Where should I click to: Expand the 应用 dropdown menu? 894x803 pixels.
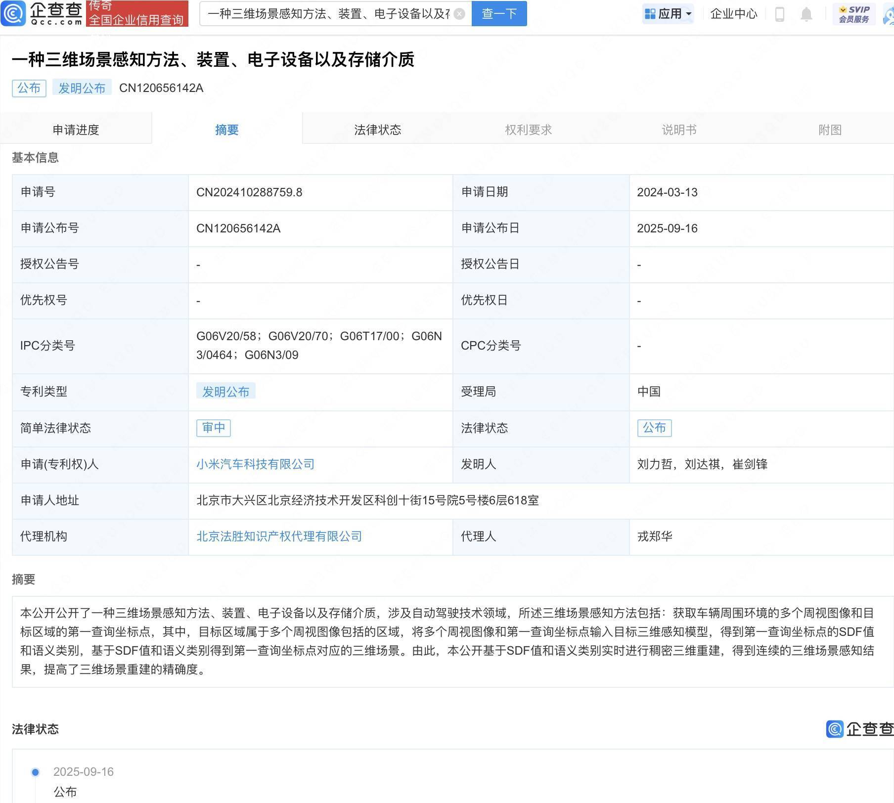[x=668, y=14]
